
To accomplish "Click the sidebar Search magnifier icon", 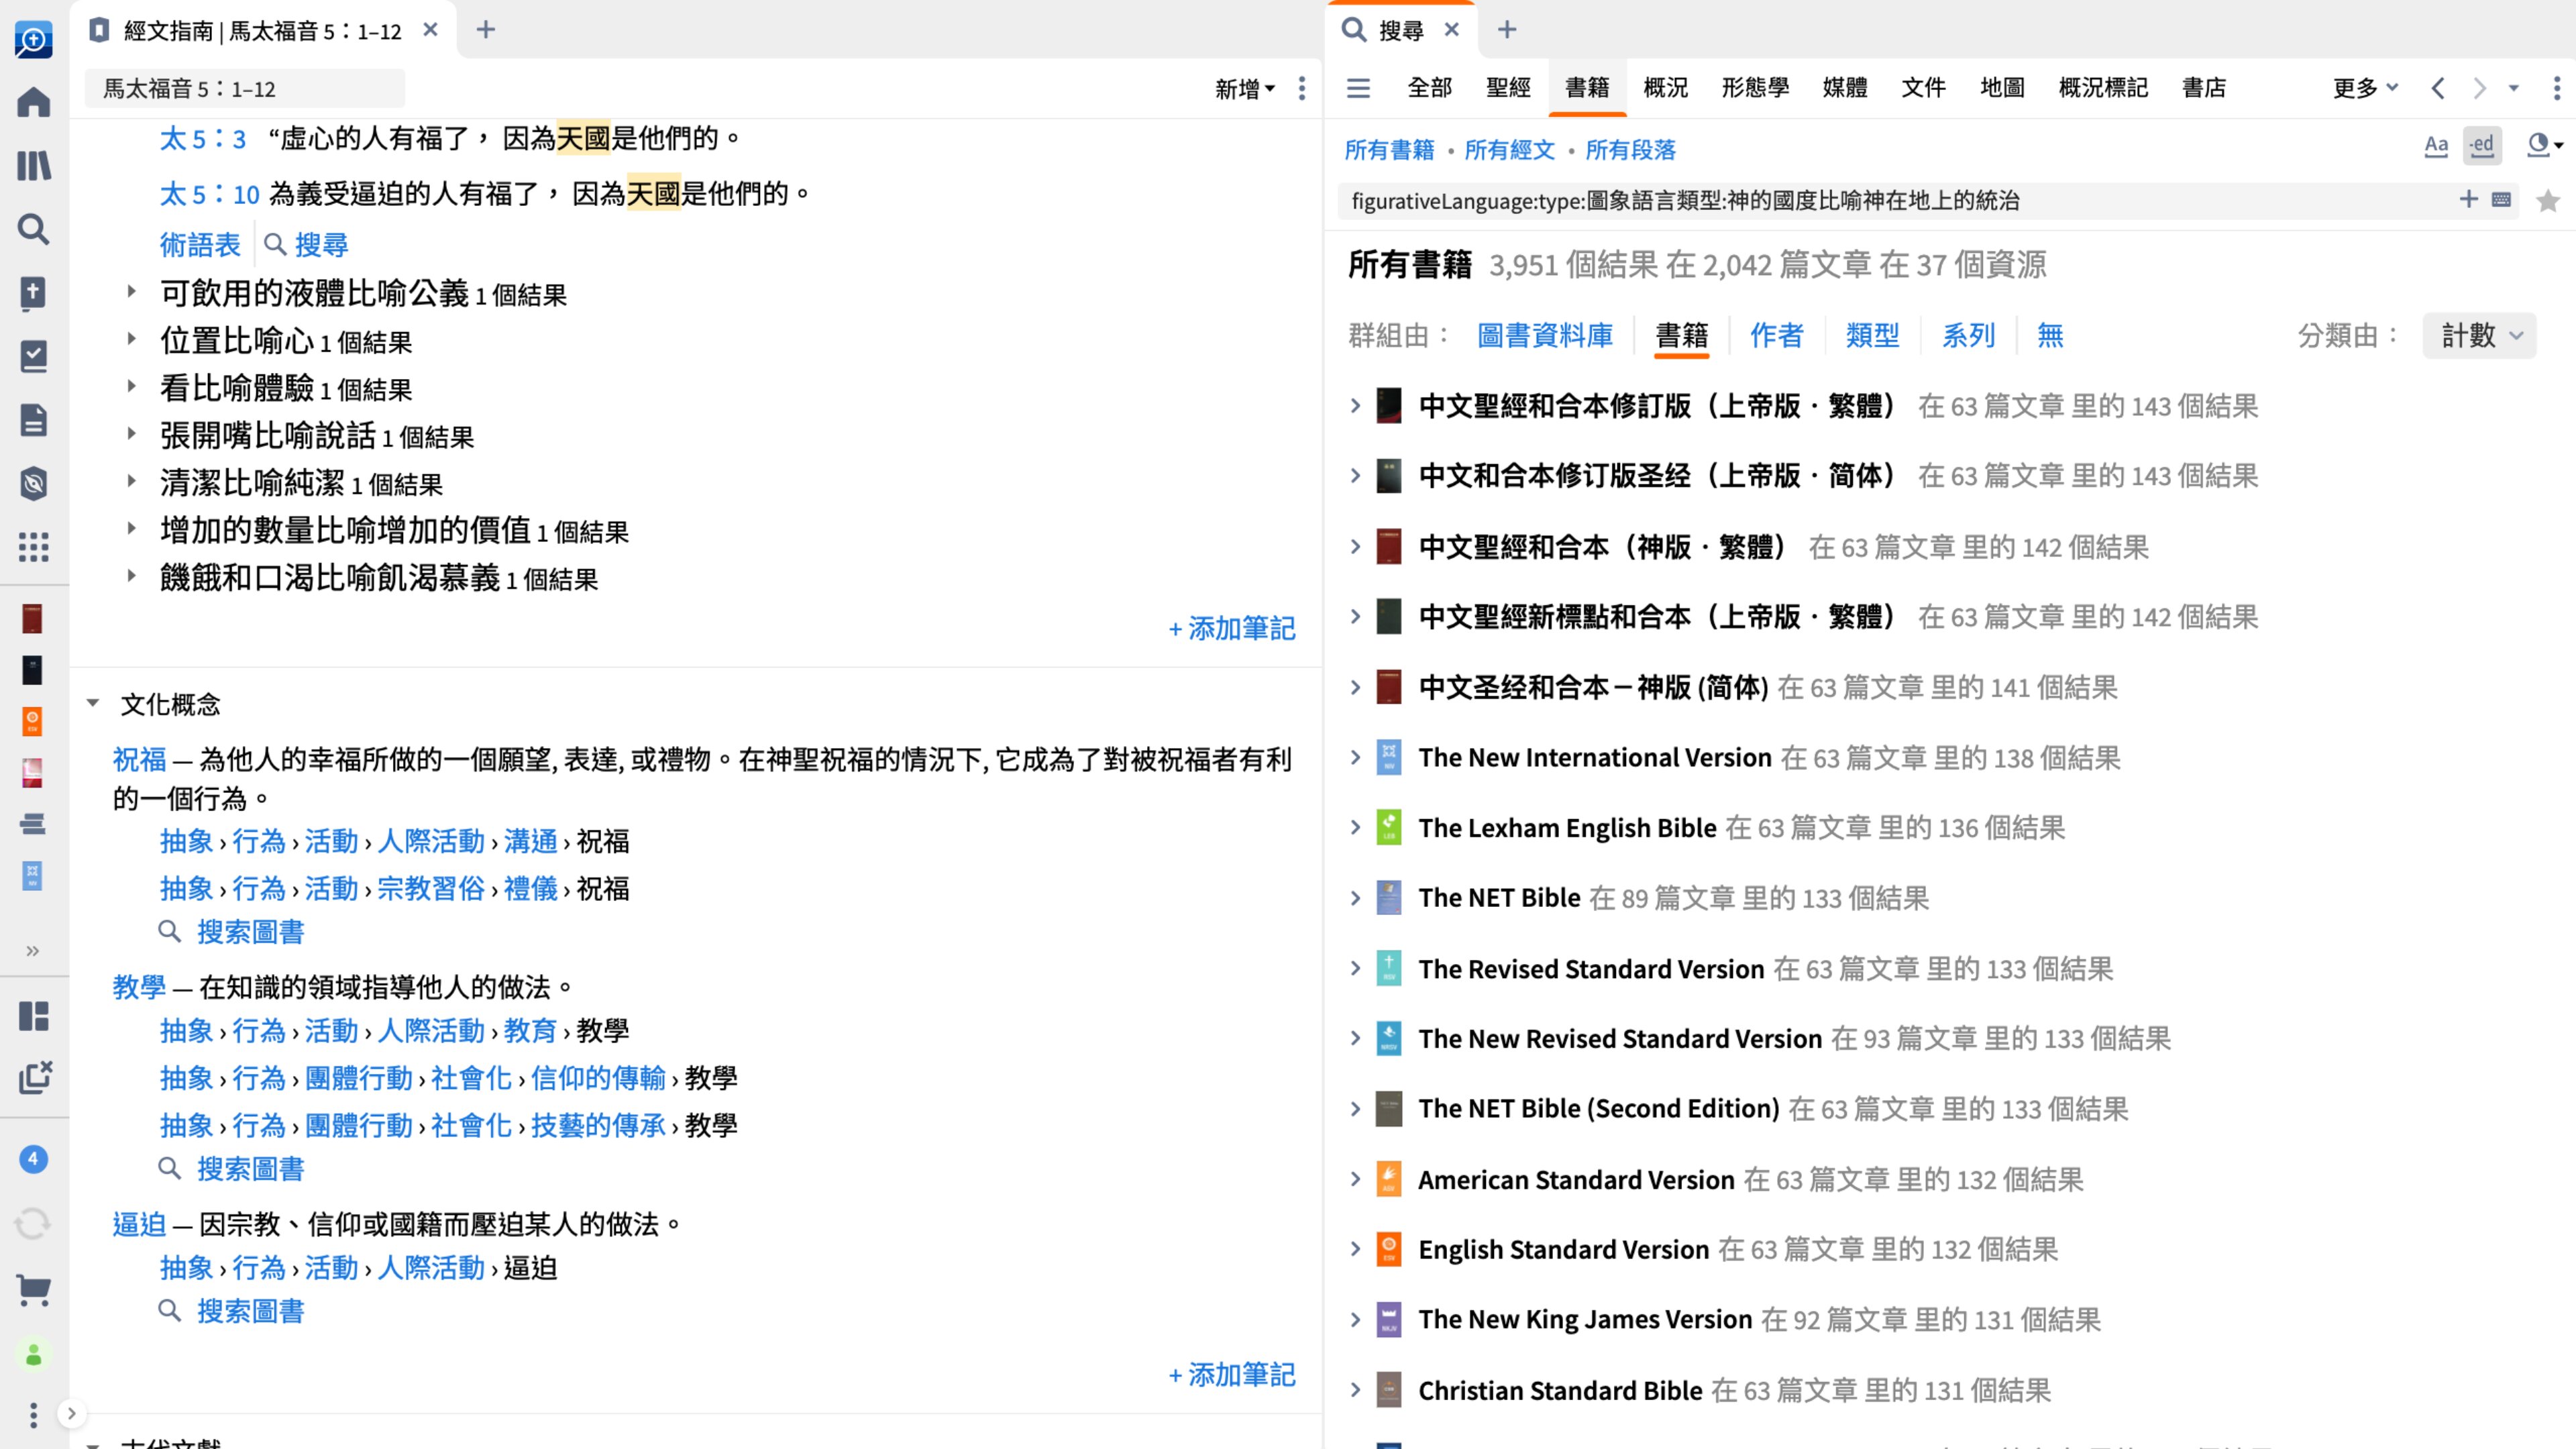I will point(33,229).
